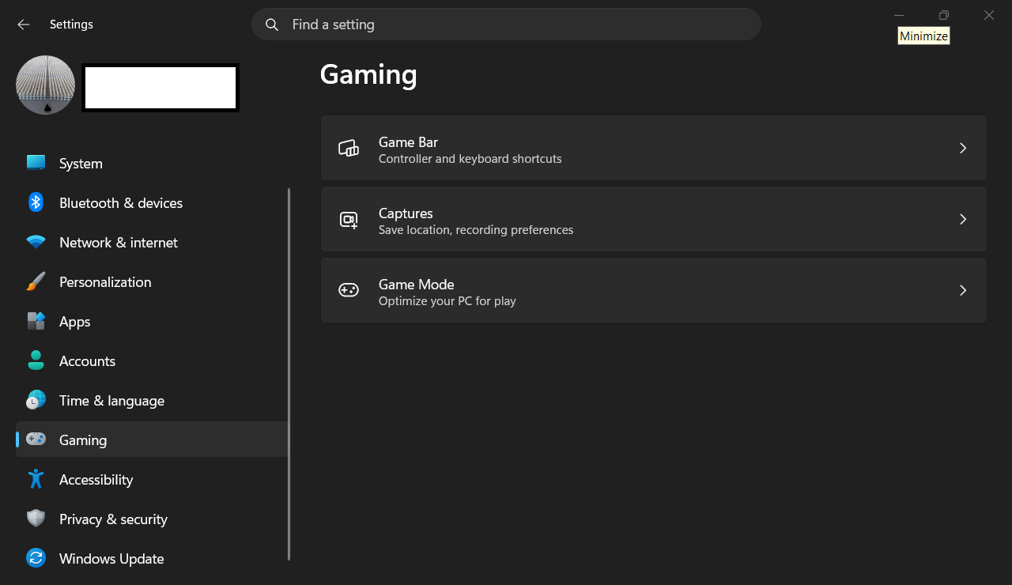Click the Privacy shield icon
This screenshot has width=1012, height=585.
(36, 519)
